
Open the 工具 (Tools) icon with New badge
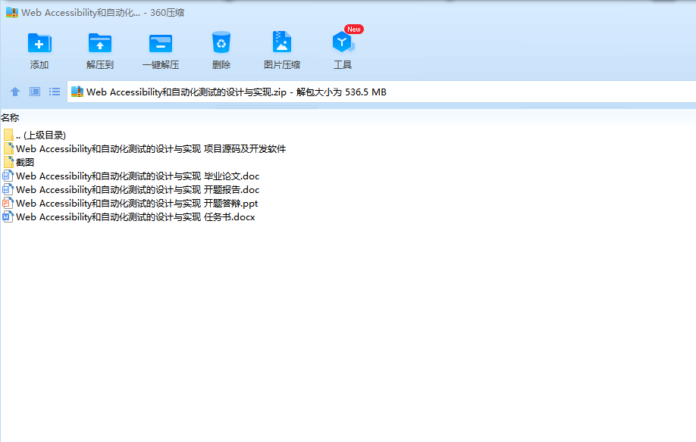click(343, 42)
